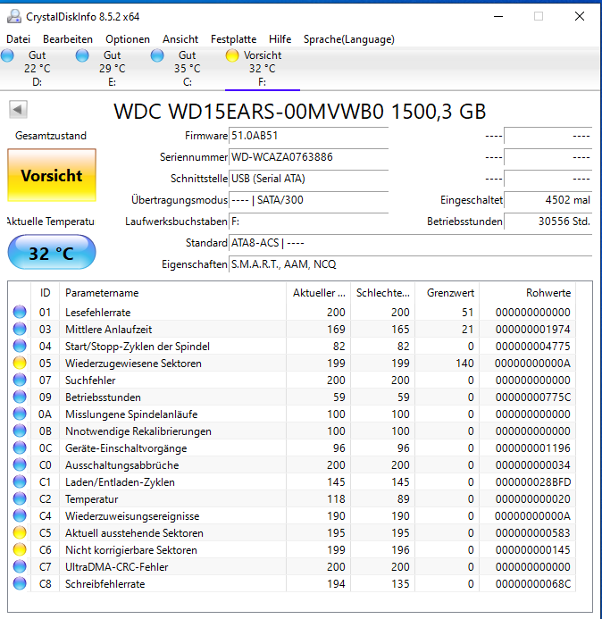The width and height of the screenshot is (602, 619).
Task: Click the Eigenschaften field S.M.A.R.T., AAM, NCQ
Action: [411, 264]
